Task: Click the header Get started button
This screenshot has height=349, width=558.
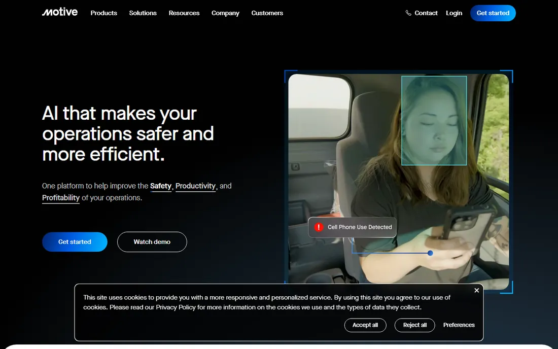Action: coord(493,13)
